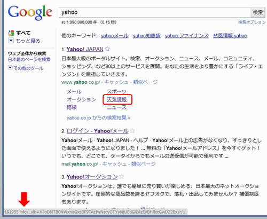267x219 pixels.
Task: Click the 検索 search button
Action: pyautogui.click(x=258, y=12)
